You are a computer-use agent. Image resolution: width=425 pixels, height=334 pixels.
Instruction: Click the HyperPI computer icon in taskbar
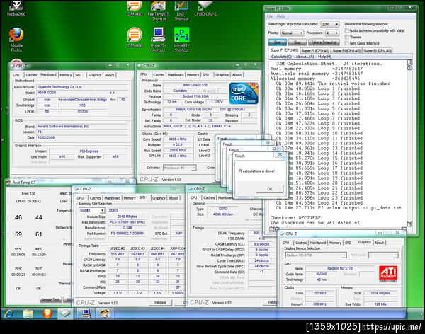(x=86, y=313)
